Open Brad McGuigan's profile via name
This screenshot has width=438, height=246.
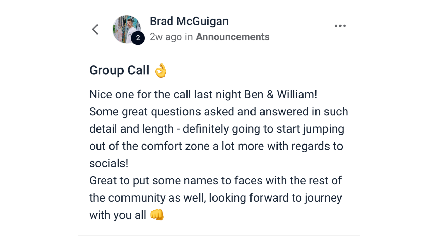pos(189,21)
